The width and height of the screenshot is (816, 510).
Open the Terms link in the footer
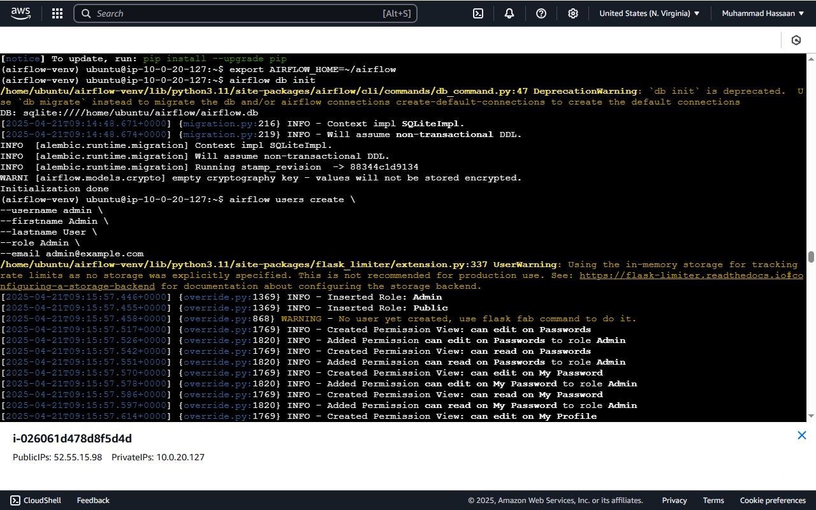pyautogui.click(x=713, y=500)
